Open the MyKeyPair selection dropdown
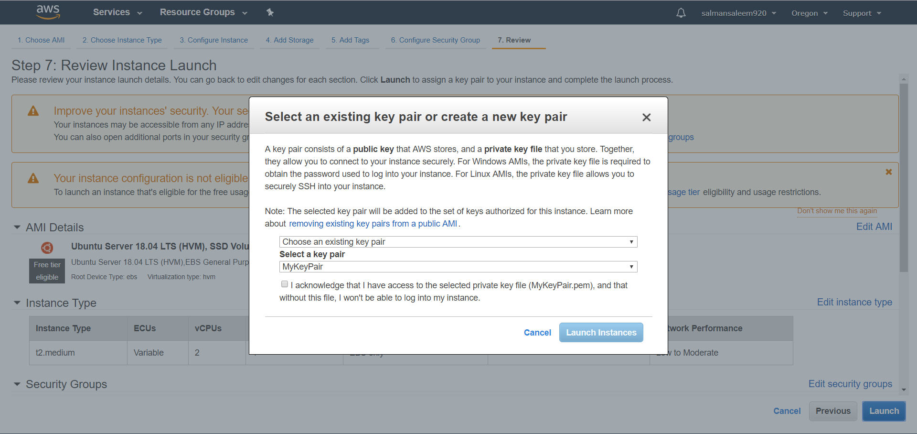 click(x=458, y=267)
